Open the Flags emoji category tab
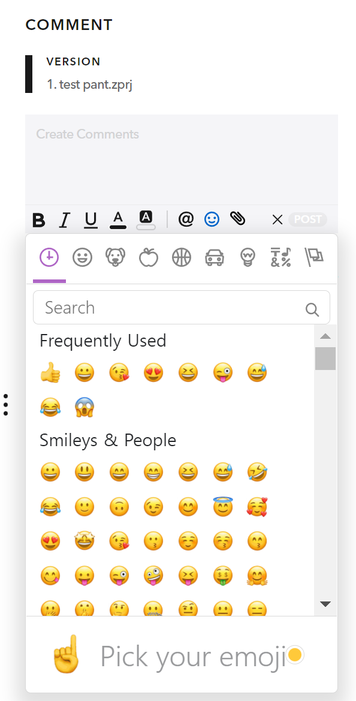The image size is (356, 701). [314, 257]
